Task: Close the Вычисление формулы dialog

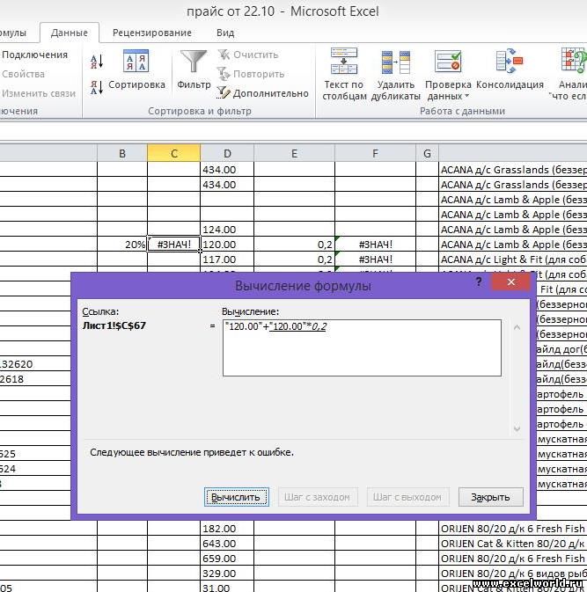Action: 510,282
